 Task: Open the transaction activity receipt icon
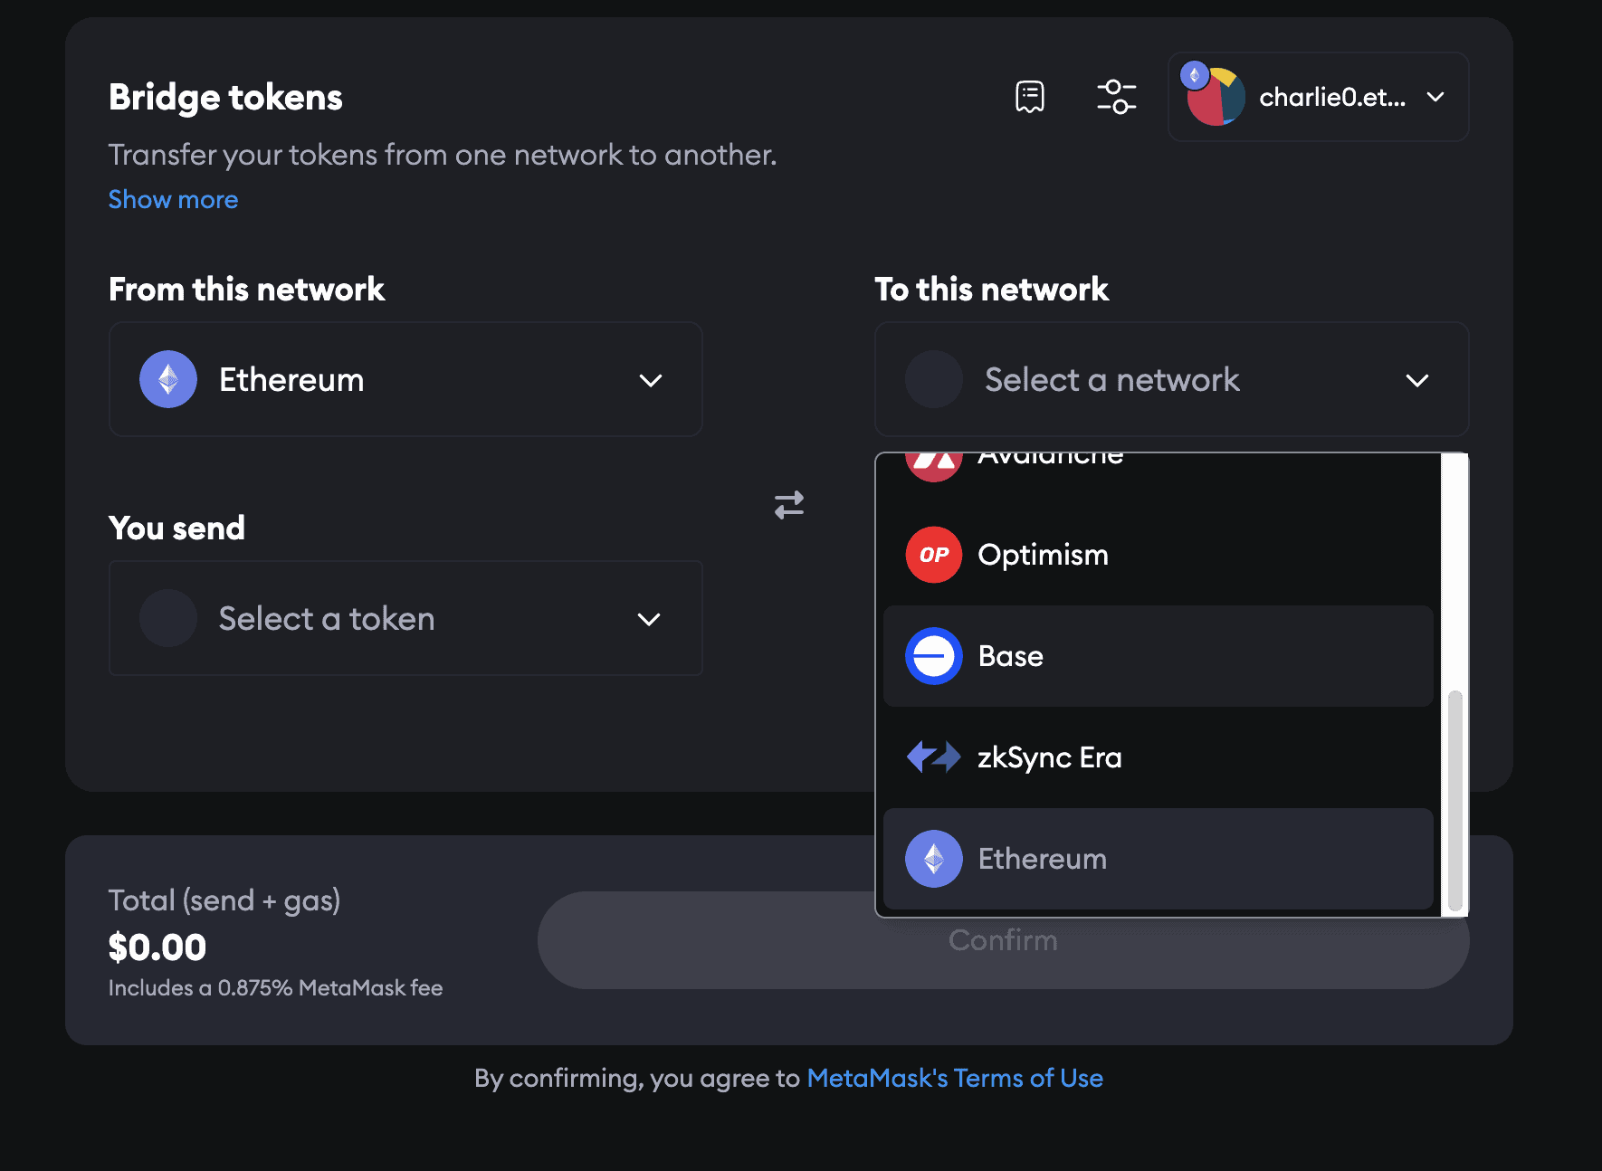1030,97
